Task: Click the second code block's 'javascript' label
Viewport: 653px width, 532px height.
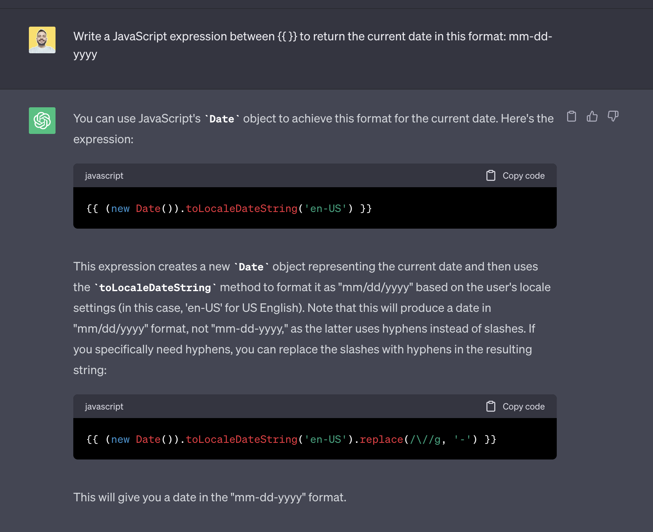Action: point(104,407)
